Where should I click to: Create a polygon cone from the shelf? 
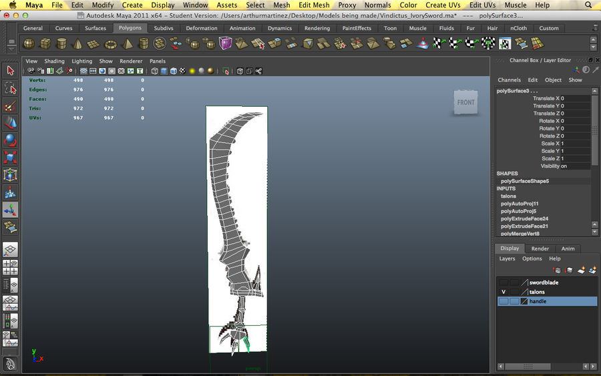pos(77,43)
